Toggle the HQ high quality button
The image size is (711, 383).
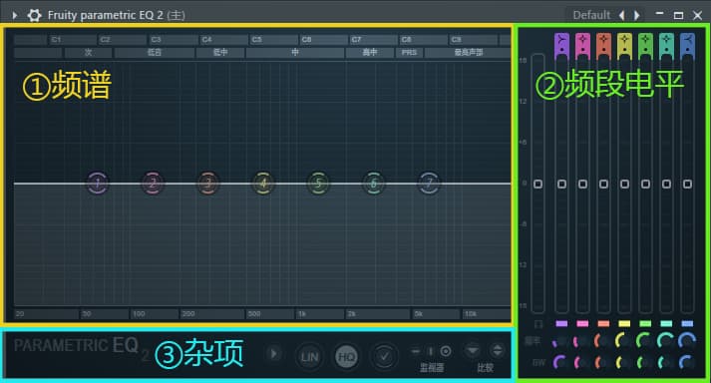point(346,357)
